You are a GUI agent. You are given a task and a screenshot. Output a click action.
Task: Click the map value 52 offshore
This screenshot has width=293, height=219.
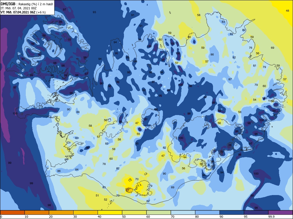105,199
